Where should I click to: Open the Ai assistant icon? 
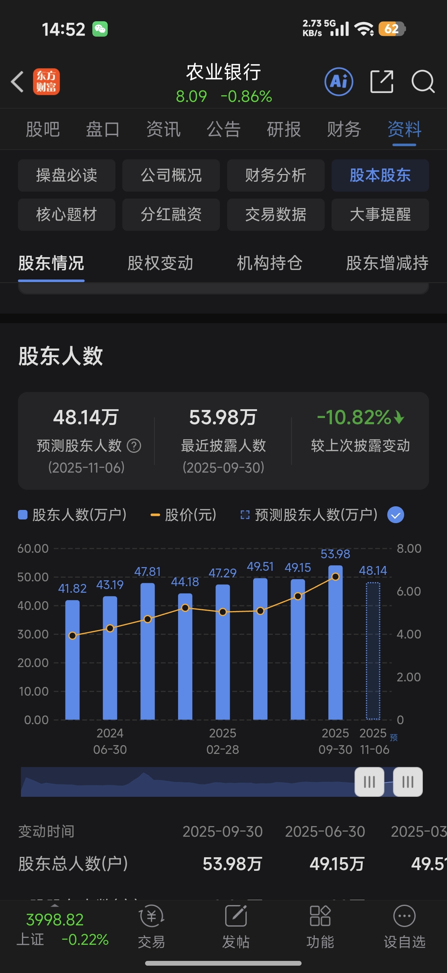(x=339, y=82)
